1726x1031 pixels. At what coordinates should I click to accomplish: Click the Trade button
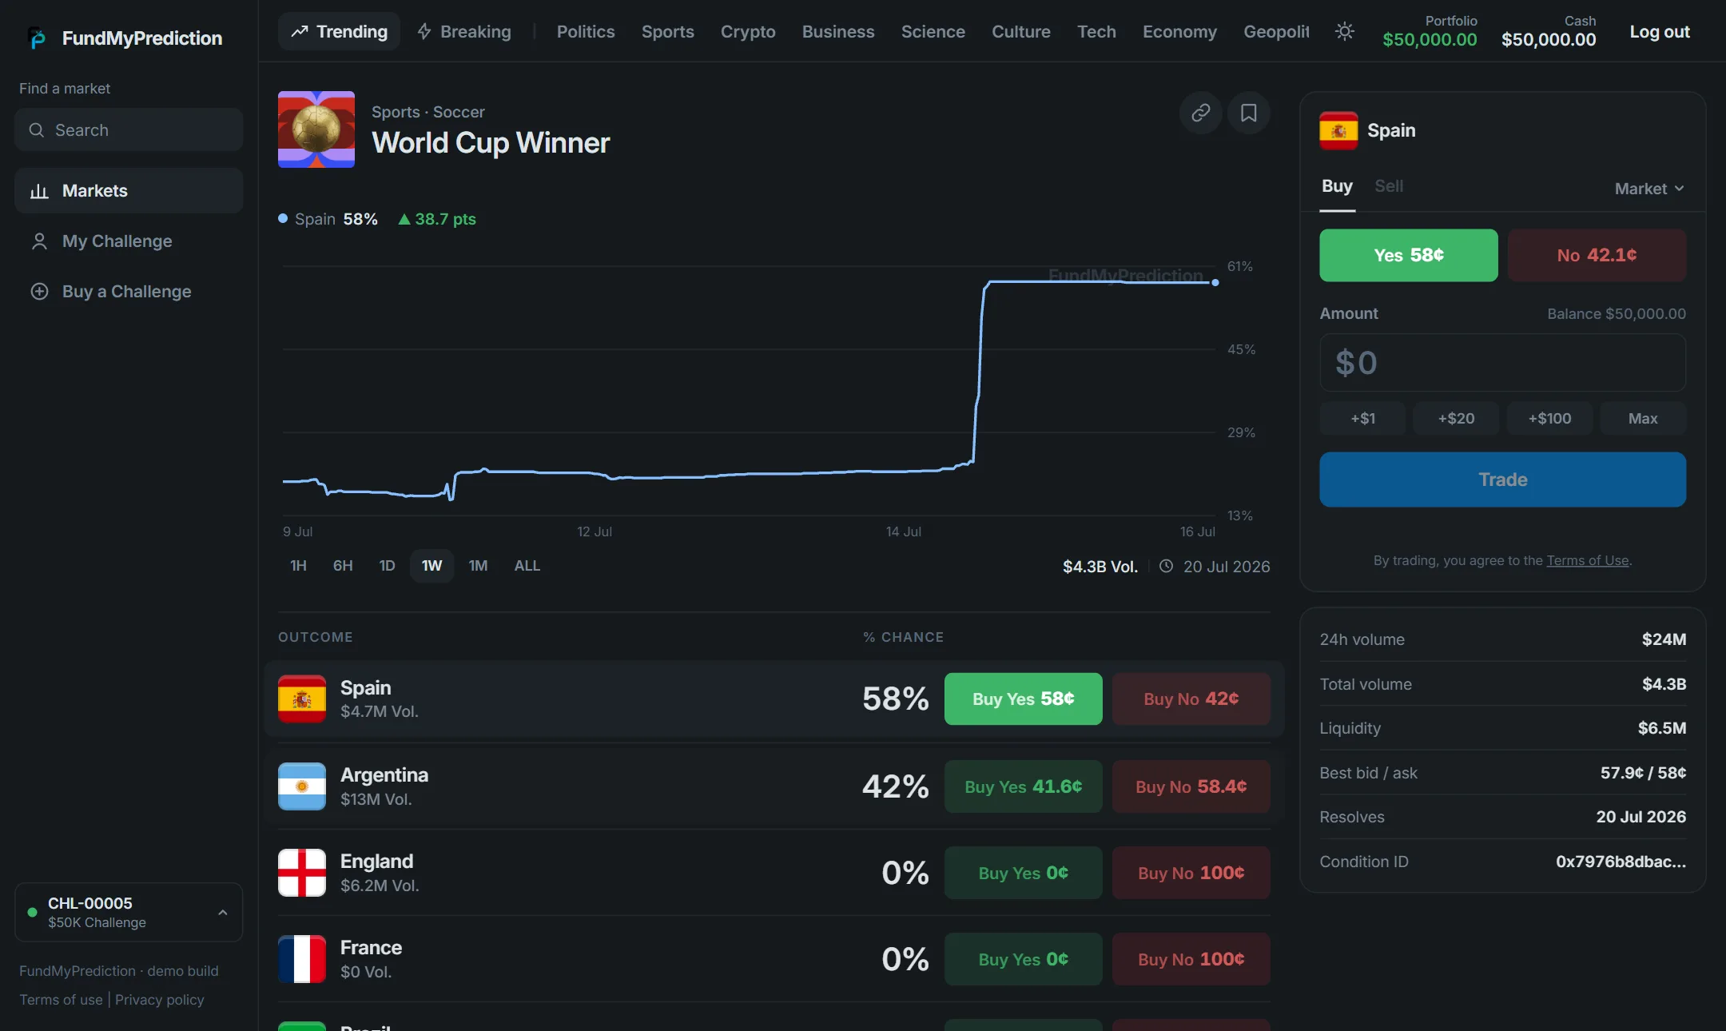(x=1502, y=480)
